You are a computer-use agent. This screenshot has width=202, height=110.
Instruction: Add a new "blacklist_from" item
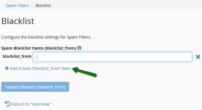pyautogui.click(x=38, y=68)
